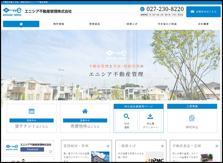
Task: Click the エニシア不動産管理株式会社 header title
Action: (x=48, y=11)
